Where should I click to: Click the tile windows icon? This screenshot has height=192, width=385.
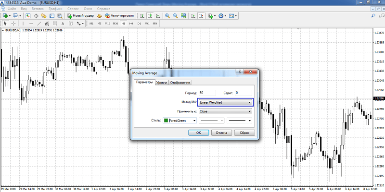[x=183, y=16]
